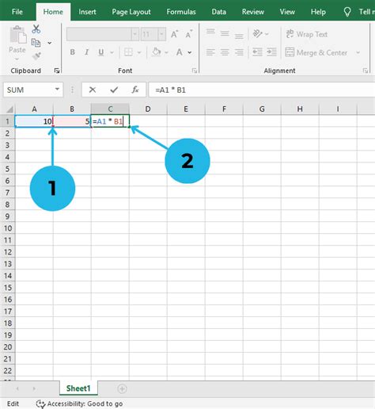Expand the font size dropdown
This screenshot has width=375, height=409.
[x=161, y=34]
